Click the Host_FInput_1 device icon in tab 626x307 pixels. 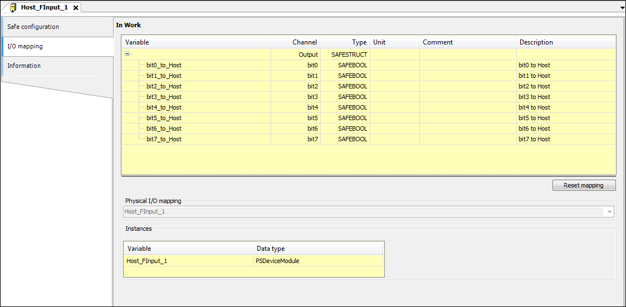click(x=13, y=7)
